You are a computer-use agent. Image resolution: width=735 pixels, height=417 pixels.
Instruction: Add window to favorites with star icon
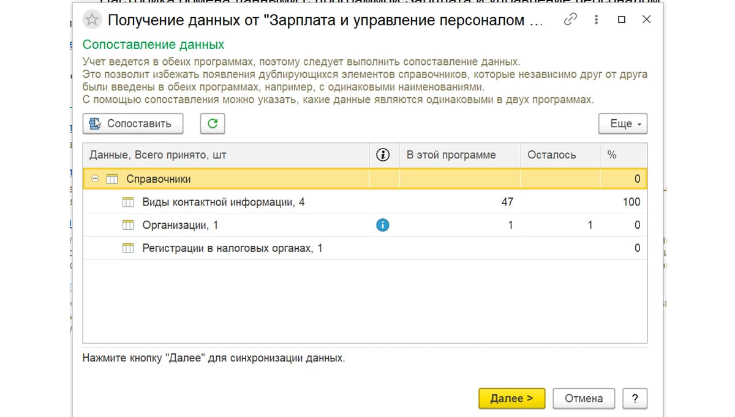(x=92, y=20)
